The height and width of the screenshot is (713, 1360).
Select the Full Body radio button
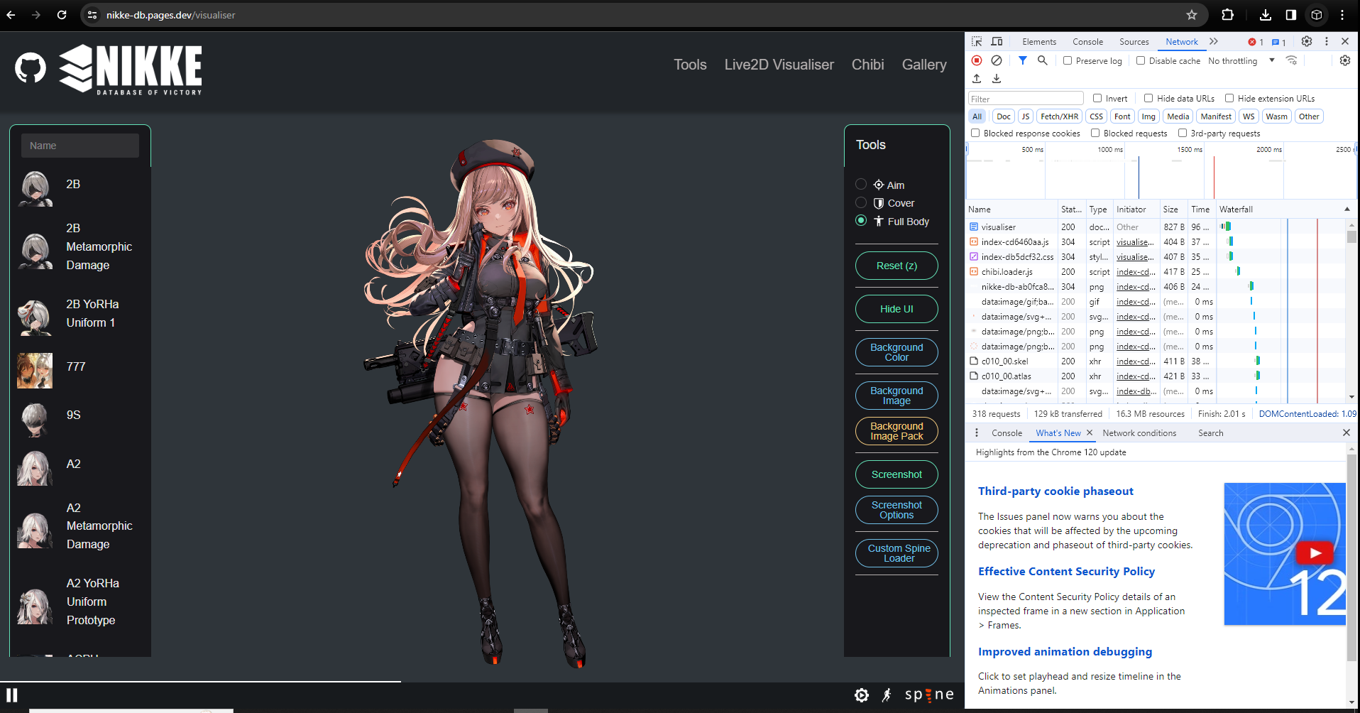tap(861, 220)
